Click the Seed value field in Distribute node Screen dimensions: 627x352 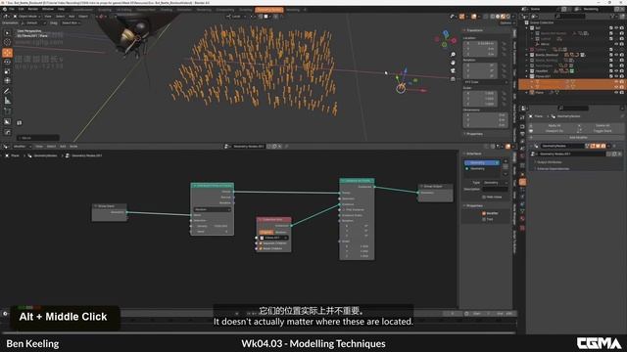[x=213, y=232]
